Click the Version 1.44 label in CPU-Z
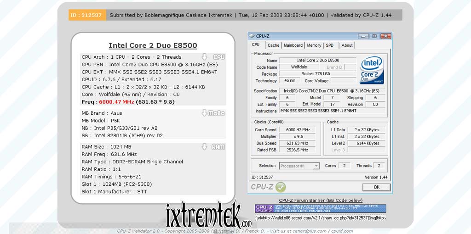Screen dimensions: 471x234 point(376,177)
